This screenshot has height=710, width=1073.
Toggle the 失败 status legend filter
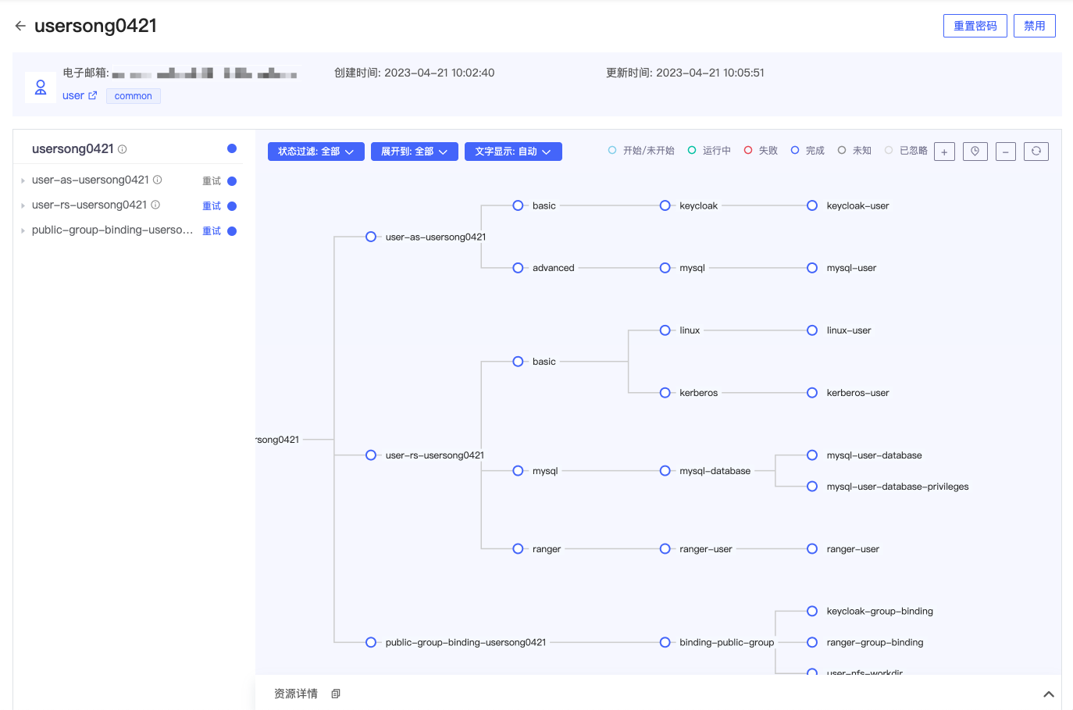click(x=761, y=151)
